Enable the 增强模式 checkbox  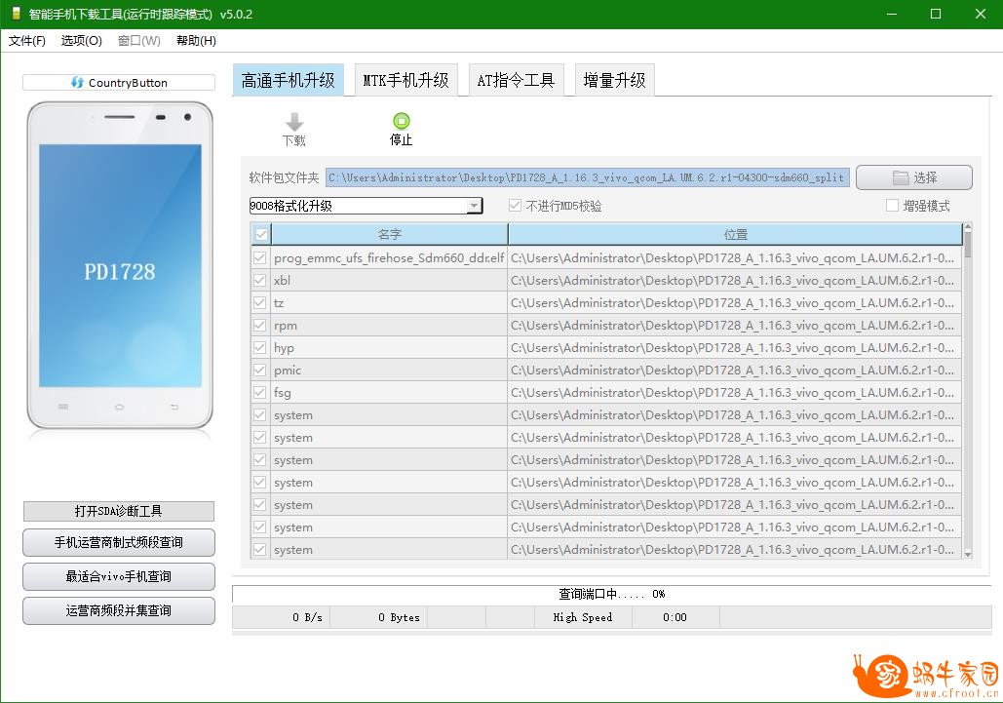892,206
